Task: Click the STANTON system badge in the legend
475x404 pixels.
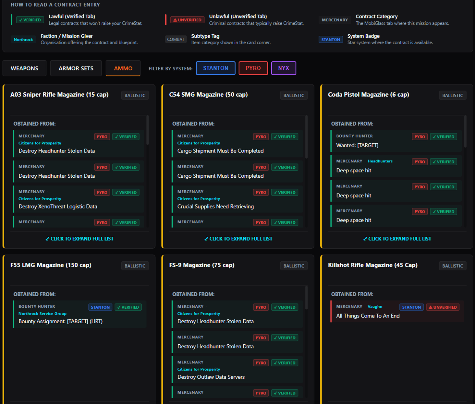Action: coord(331,39)
